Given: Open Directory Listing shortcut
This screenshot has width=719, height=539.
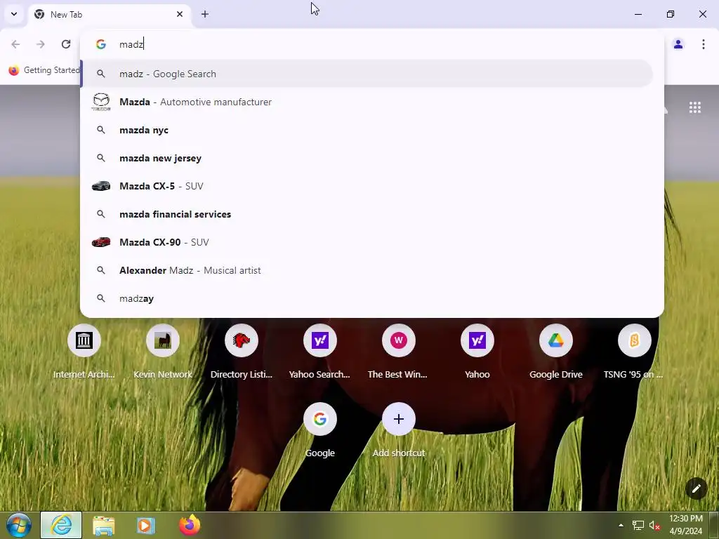Looking at the screenshot, I should coord(242,352).
